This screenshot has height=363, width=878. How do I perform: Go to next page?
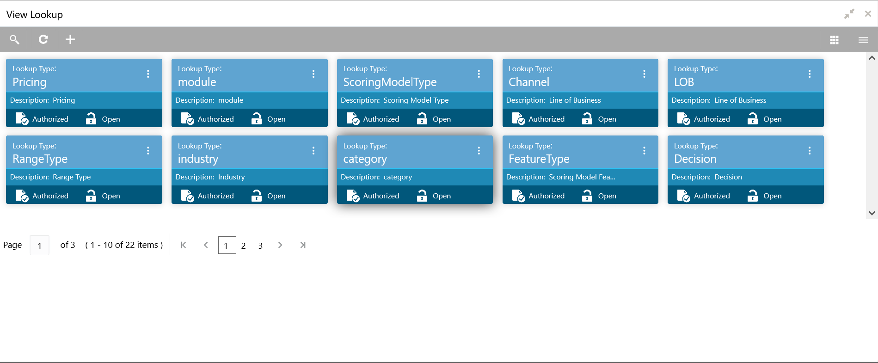point(280,245)
